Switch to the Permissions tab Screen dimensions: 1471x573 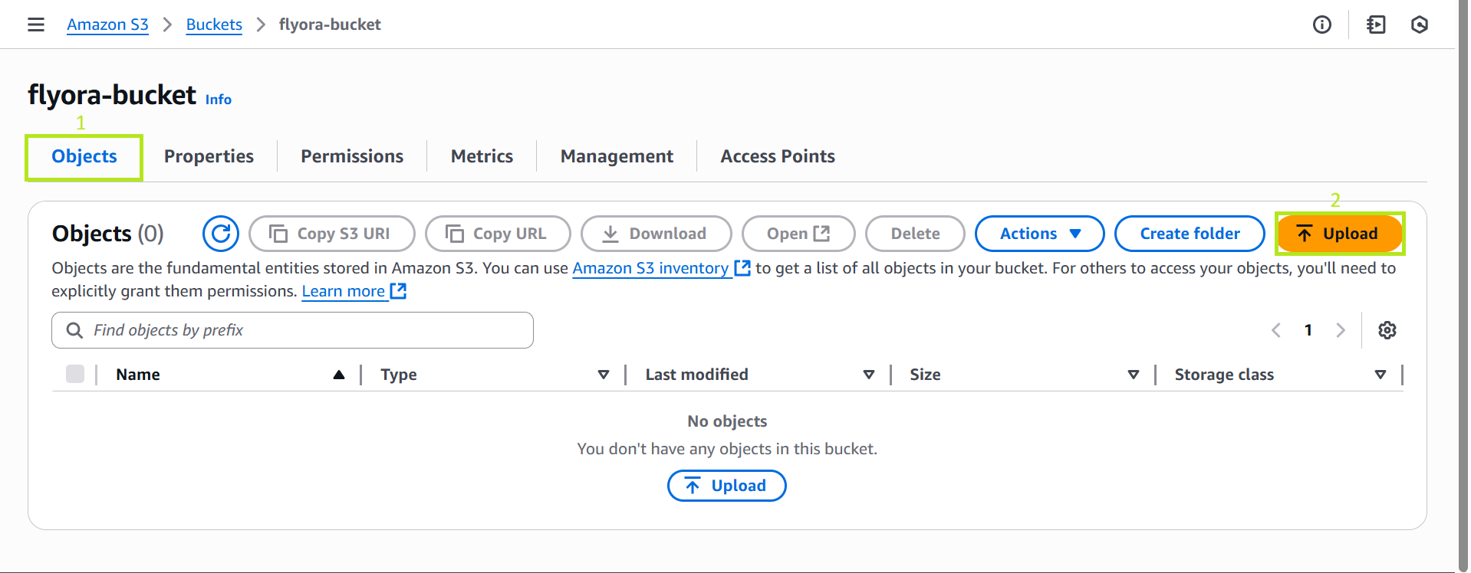[x=352, y=156]
